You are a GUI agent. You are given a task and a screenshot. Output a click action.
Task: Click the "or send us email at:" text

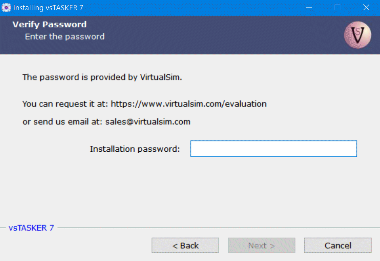tap(63, 122)
